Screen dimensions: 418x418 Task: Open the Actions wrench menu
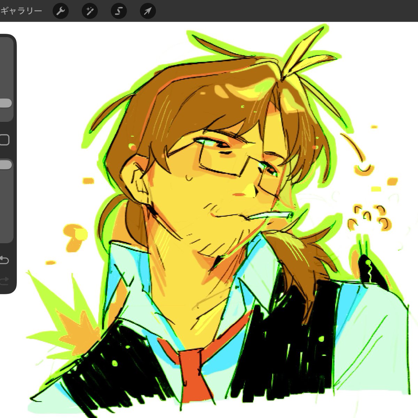(x=60, y=11)
